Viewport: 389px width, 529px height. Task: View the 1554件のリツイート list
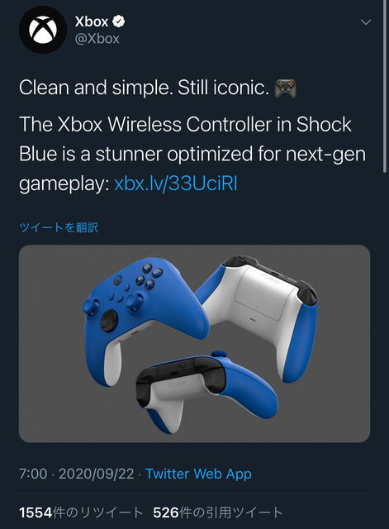click(x=81, y=512)
